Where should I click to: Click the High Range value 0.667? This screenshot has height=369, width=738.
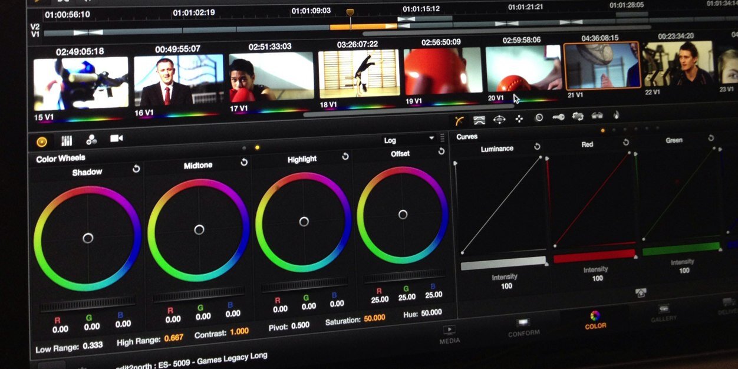coord(175,338)
